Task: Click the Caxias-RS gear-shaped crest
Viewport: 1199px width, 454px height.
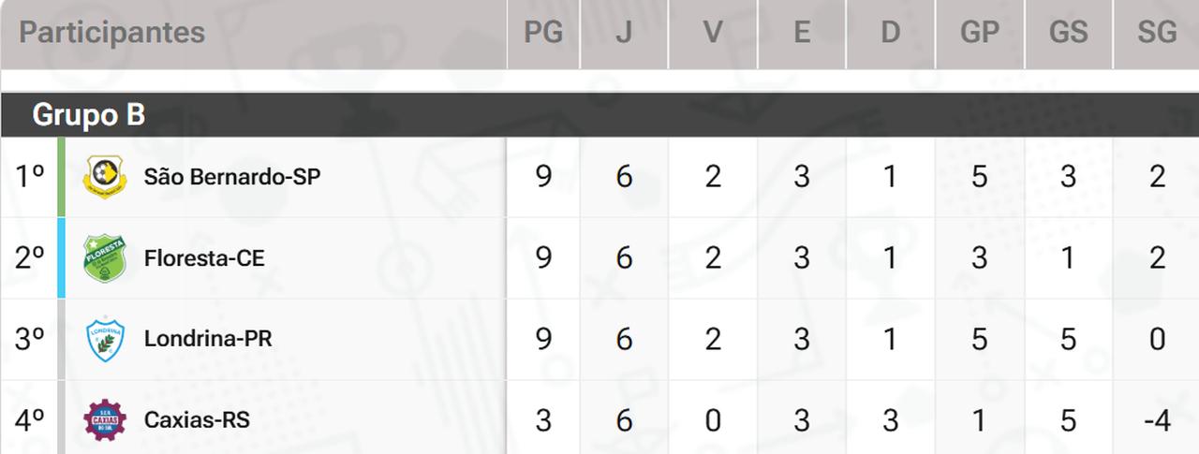Action: [104, 419]
